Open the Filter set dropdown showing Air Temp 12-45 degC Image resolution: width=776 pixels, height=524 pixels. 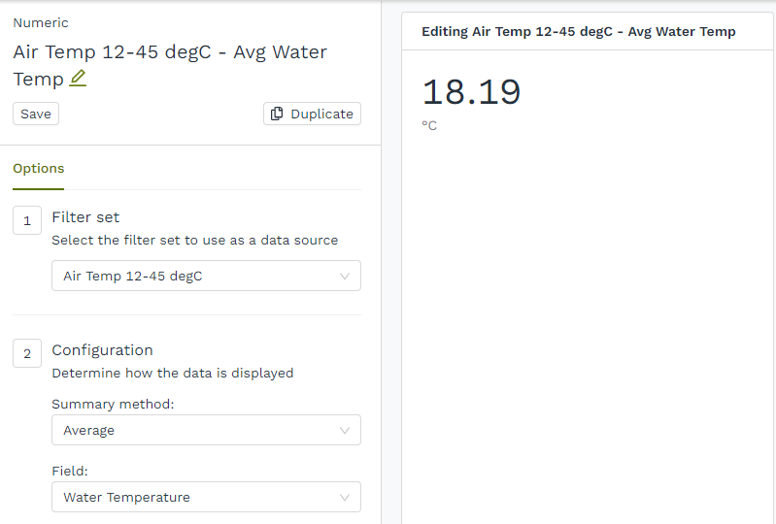(x=206, y=276)
